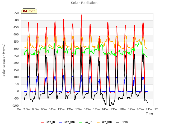Toggle the SW_out legend entry
The height and width of the screenshot is (127, 169).
click(x=67, y=122)
